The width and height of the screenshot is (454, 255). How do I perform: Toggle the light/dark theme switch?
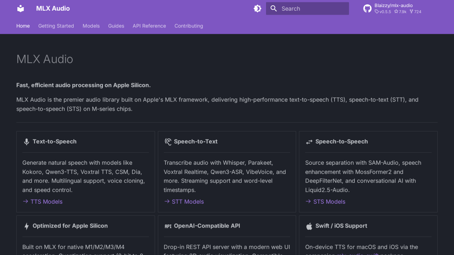point(258,9)
